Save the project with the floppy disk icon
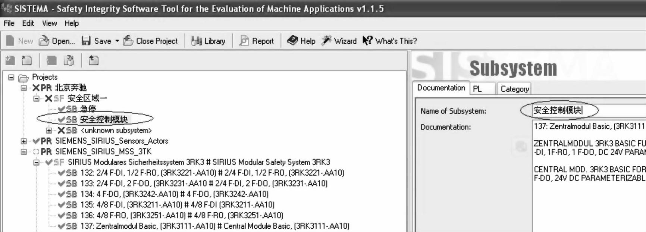Viewport: 646px width, 232px height. pyautogui.click(x=86, y=41)
